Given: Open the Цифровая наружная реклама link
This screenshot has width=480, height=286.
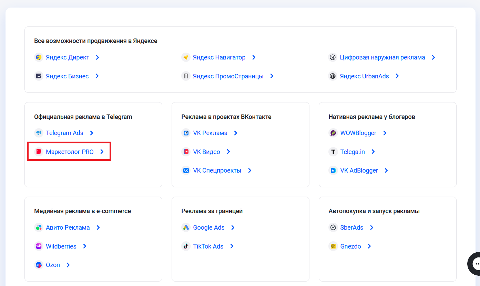Looking at the screenshot, I should point(383,57).
